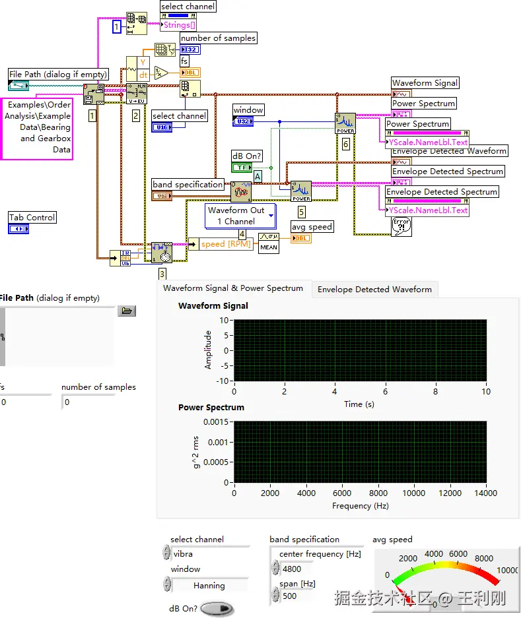
Task: Click the Power Spectrum graph terminal
Action: tap(401, 114)
